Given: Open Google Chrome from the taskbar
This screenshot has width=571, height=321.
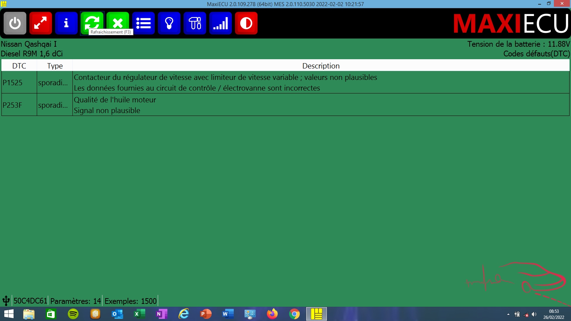Looking at the screenshot, I should (x=294, y=314).
